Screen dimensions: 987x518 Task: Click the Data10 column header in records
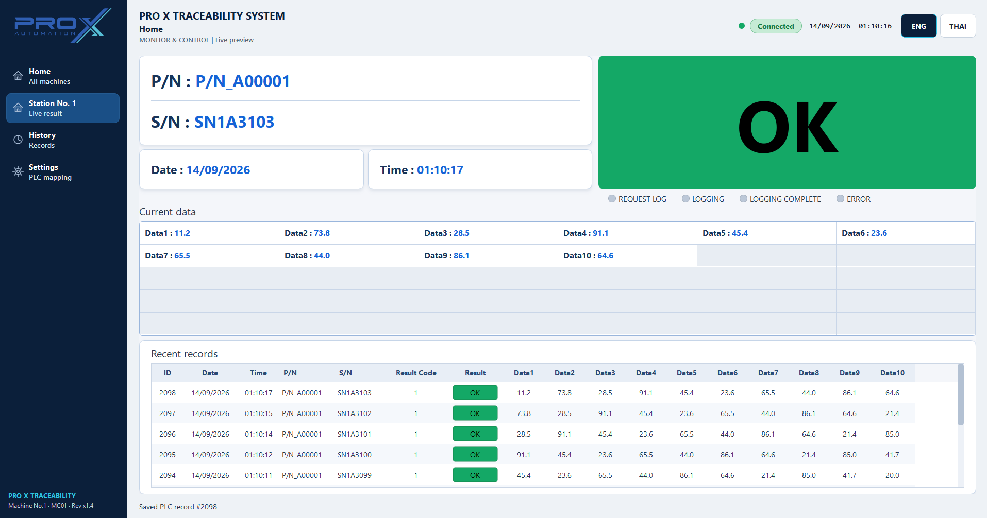pos(892,373)
